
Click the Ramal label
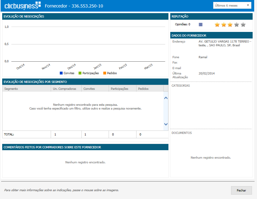tap(203, 57)
